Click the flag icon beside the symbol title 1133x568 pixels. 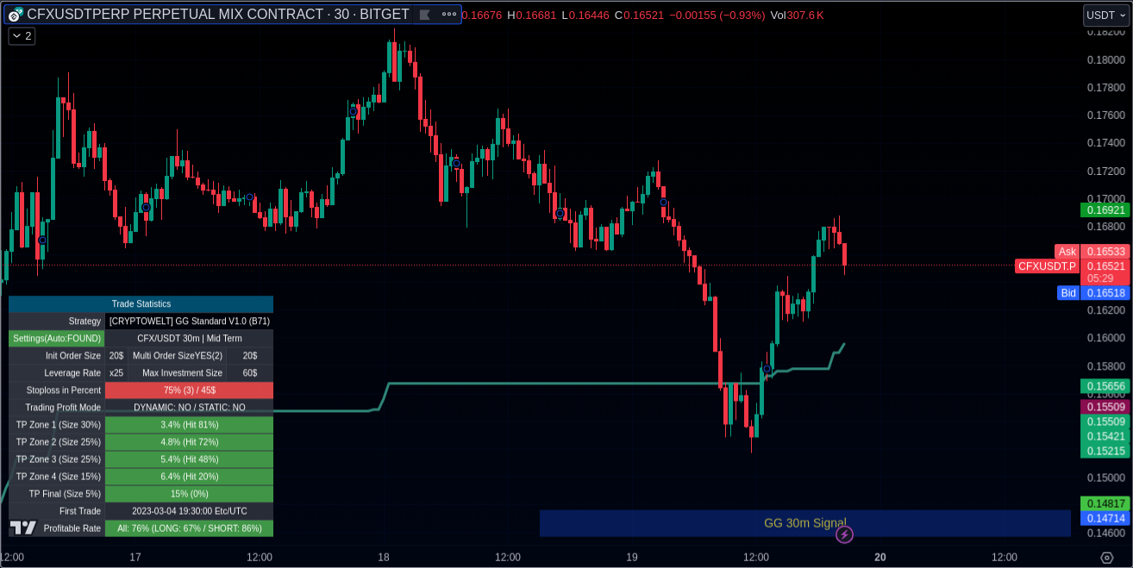pos(424,15)
